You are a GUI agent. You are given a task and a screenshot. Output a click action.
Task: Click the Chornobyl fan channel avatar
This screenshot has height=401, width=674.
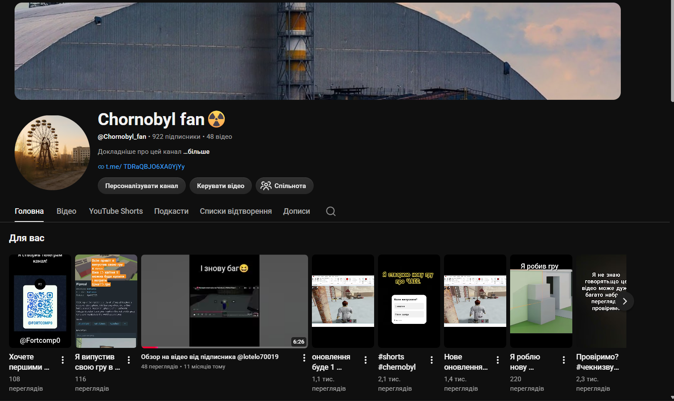click(52, 153)
